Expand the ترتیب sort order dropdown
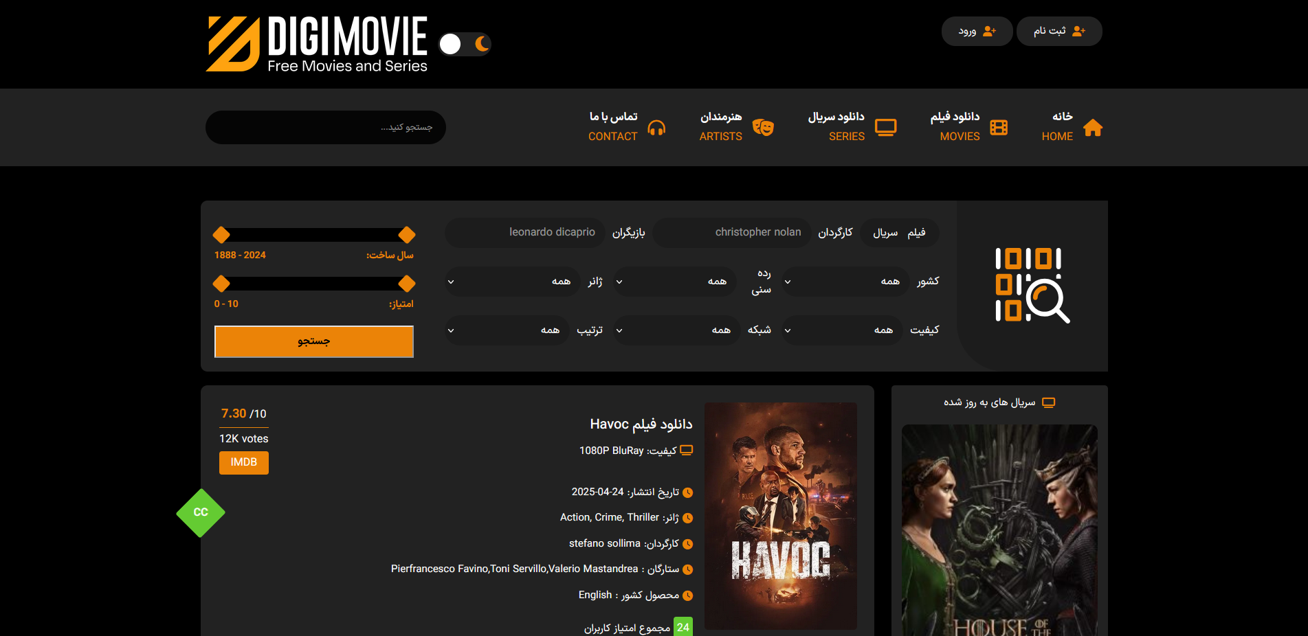This screenshot has width=1308, height=636. point(507,330)
